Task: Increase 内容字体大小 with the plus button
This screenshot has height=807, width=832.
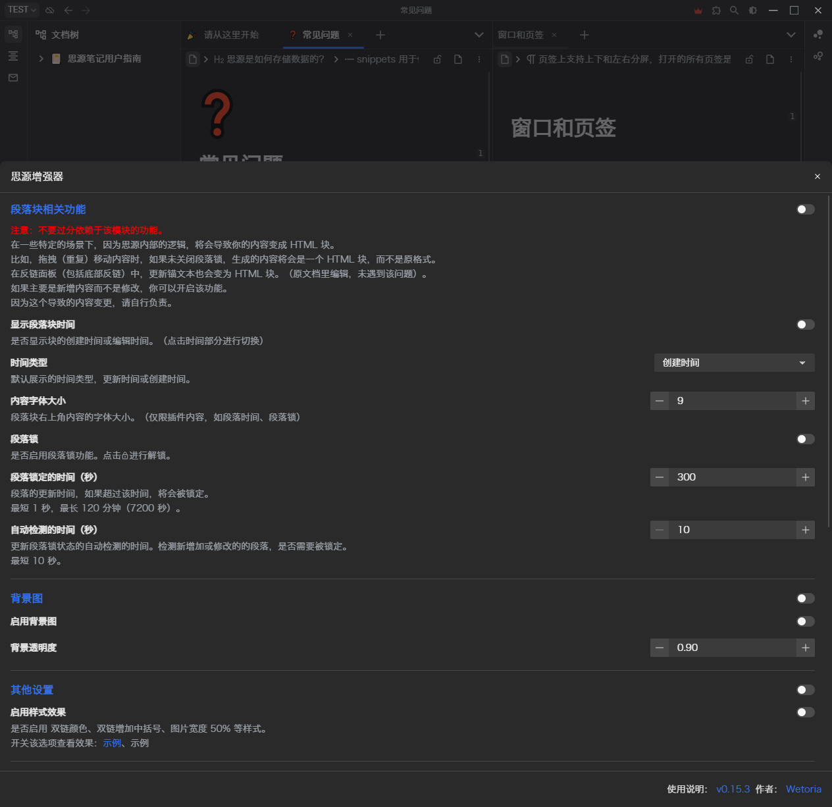Action: click(x=806, y=401)
